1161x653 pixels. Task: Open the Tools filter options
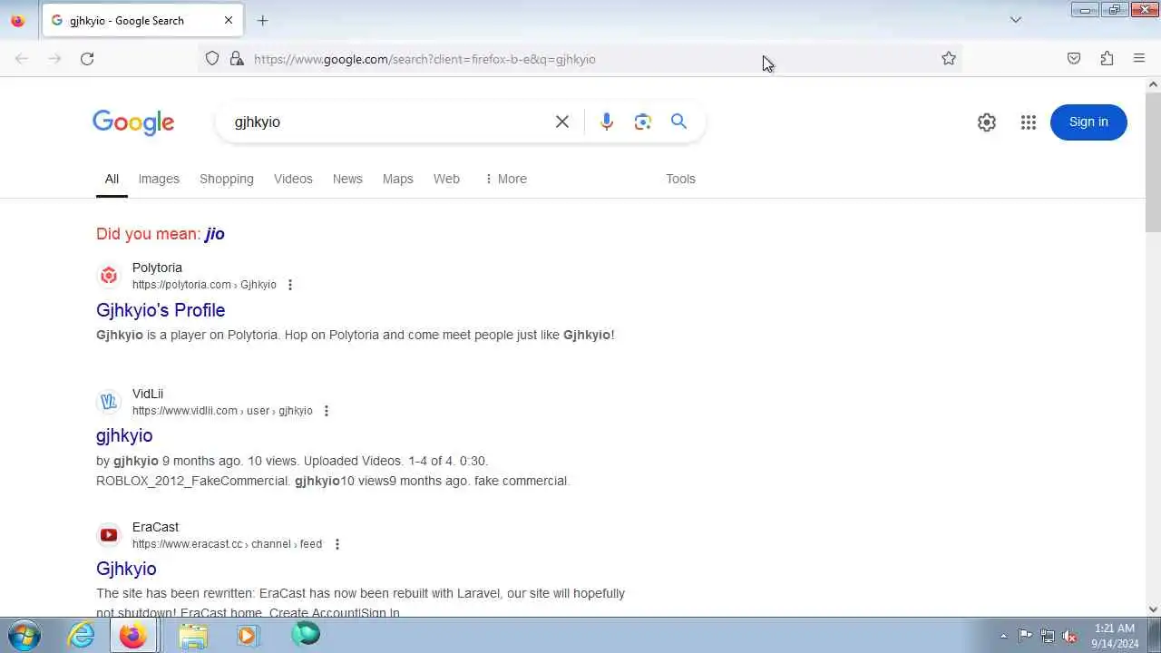(680, 179)
